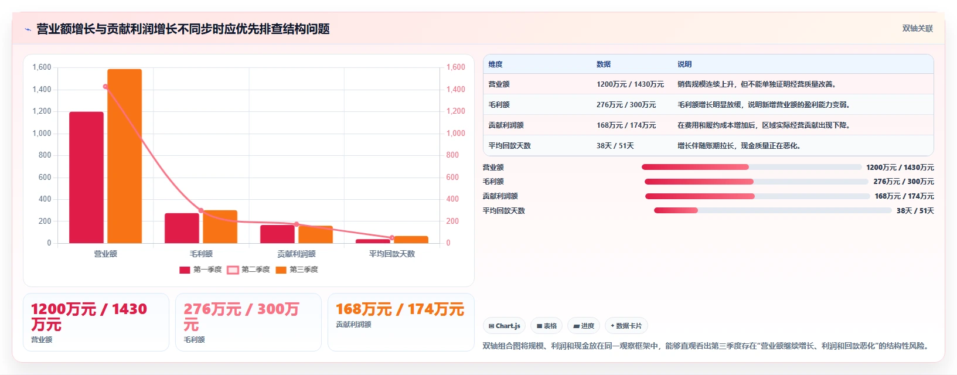
Task: Click the line point above 营业额 bars
Action: click(105, 87)
